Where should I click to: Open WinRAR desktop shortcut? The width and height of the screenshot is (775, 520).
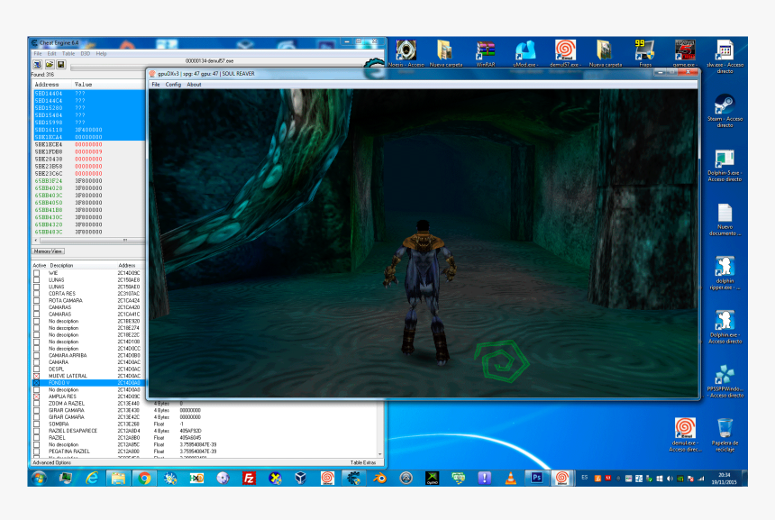pos(486,54)
